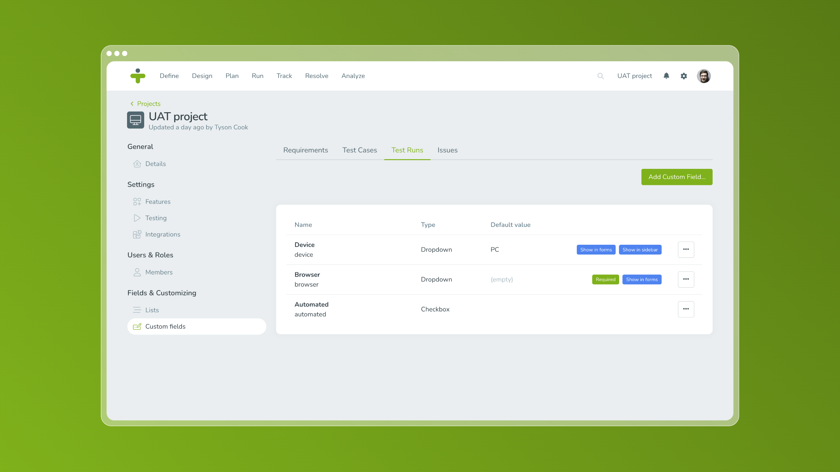The image size is (840, 472).
Task: Click the search icon in navbar
Action: click(601, 76)
